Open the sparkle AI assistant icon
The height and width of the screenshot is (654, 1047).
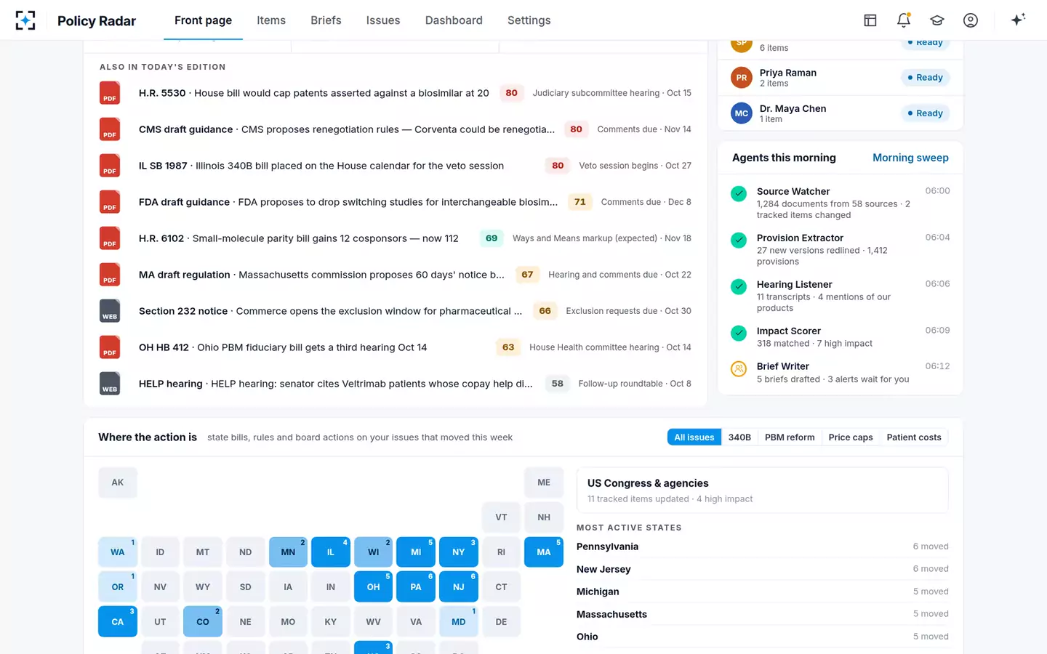pos(1018,20)
